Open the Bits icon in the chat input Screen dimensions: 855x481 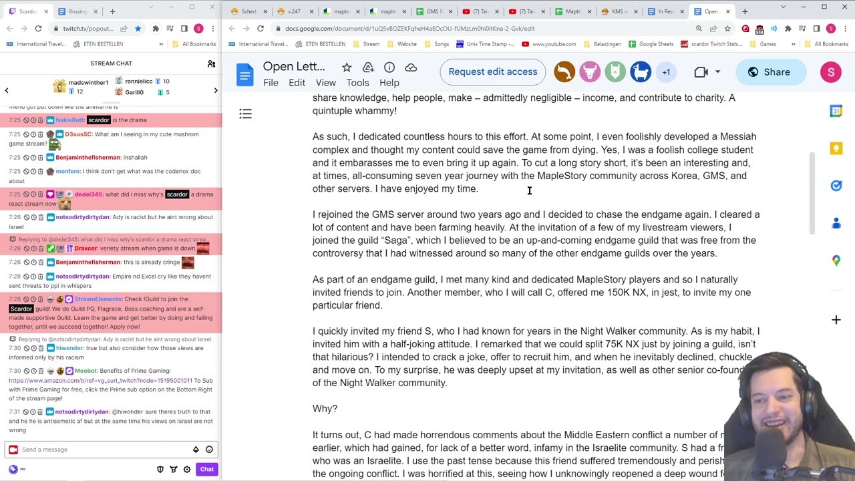(196, 450)
